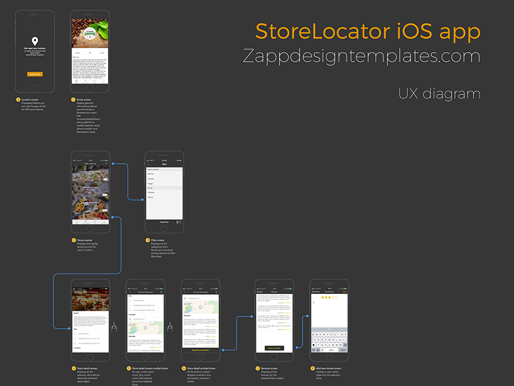
Task: Tap the emoji icon on the keyboard
Action: 317,350
